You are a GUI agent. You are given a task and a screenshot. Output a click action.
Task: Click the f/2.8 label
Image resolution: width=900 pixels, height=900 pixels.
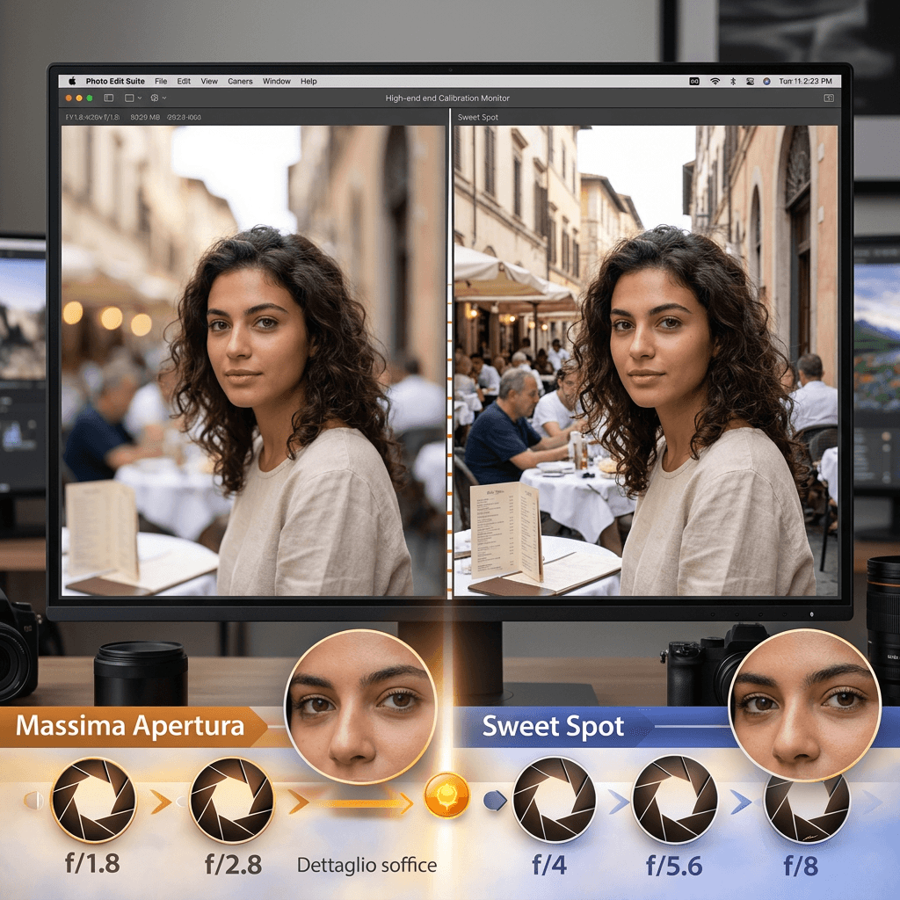[233, 865]
